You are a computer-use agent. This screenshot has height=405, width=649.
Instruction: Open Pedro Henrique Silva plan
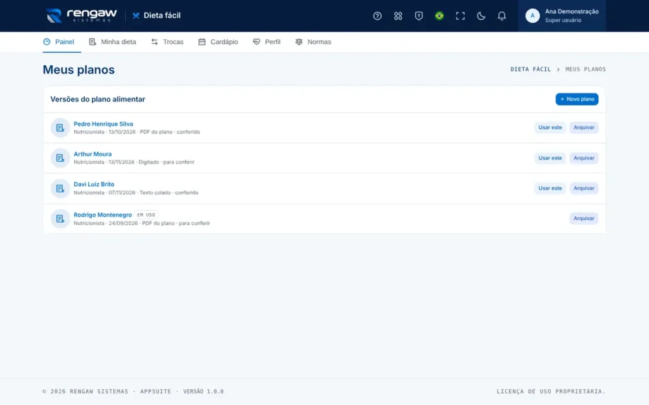click(x=103, y=124)
